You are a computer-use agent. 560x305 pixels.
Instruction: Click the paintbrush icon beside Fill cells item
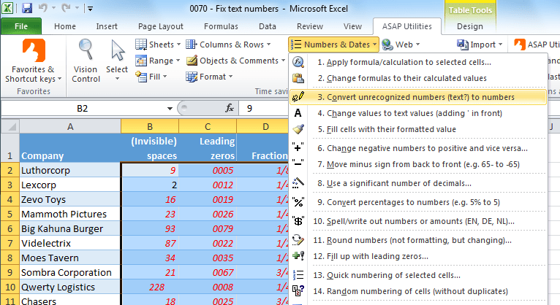point(298,129)
